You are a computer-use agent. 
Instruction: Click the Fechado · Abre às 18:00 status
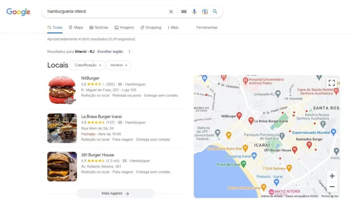101,134
